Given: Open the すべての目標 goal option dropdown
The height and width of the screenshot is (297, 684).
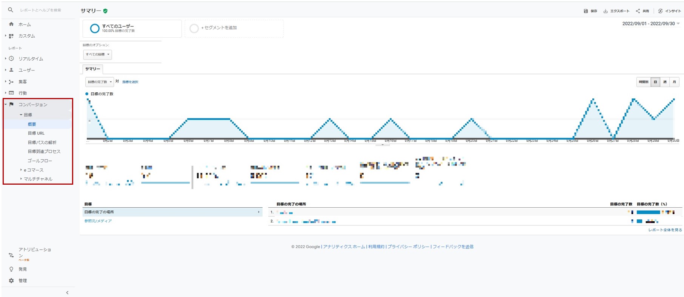Looking at the screenshot, I should [x=97, y=55].
